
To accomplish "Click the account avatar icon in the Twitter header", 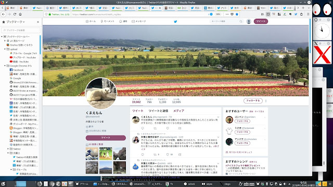I will coord(249,21).
